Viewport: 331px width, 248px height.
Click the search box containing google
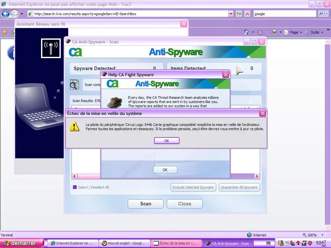pyautogui.click(x=284, y=14)
